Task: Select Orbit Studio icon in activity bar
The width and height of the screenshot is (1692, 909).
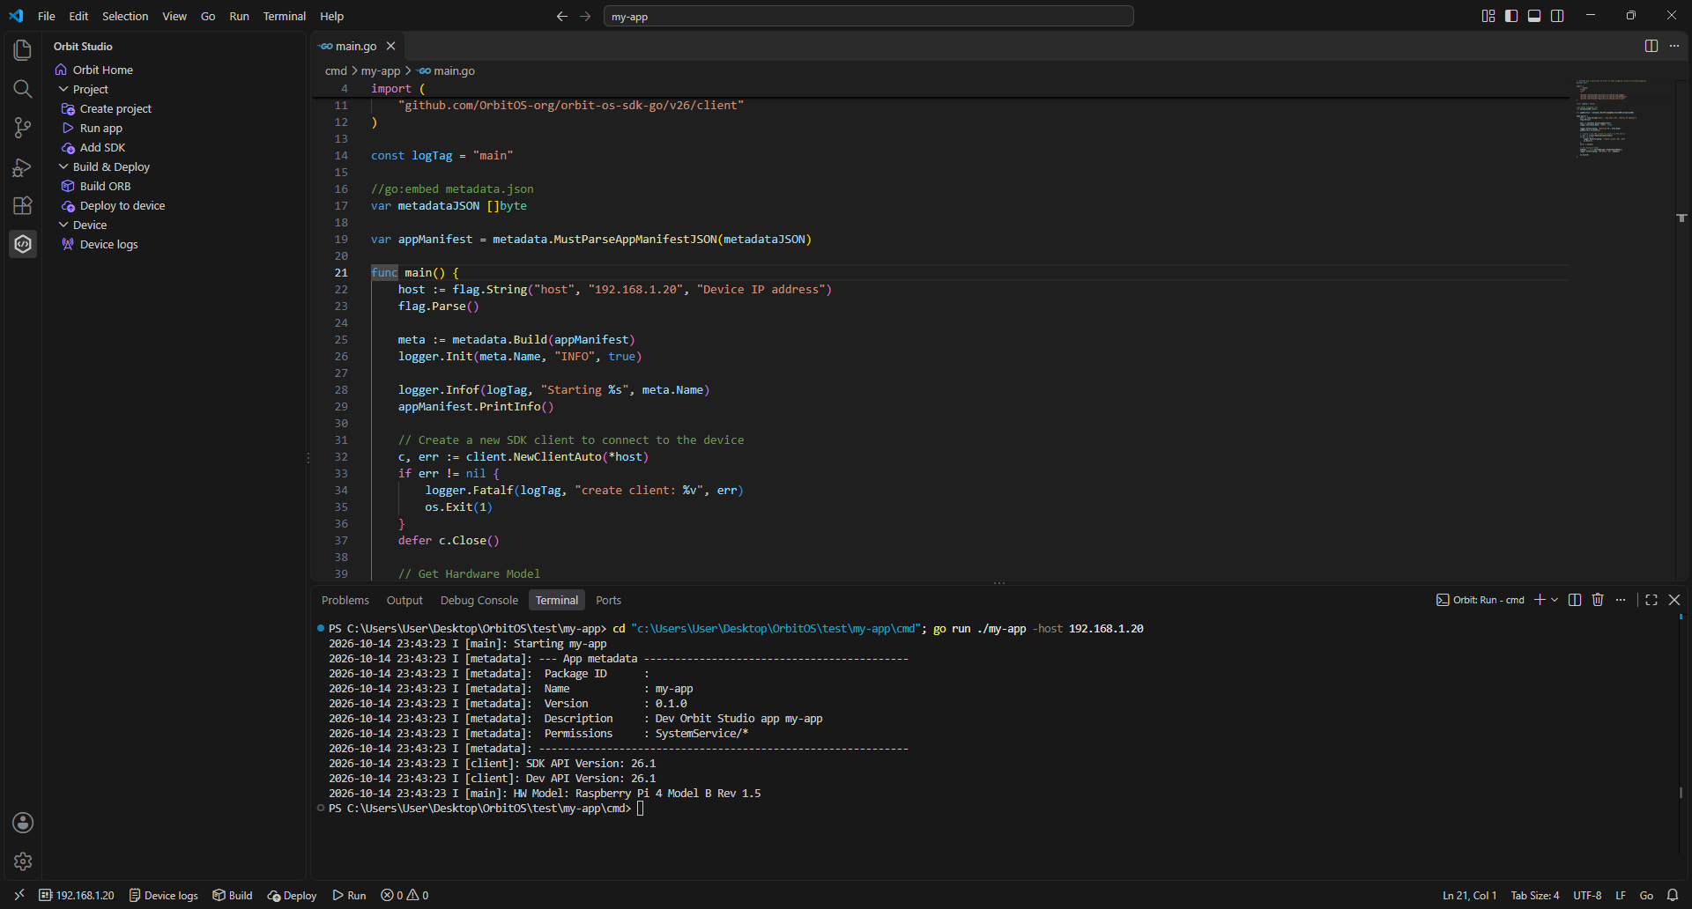Action: tap(23, 244)
